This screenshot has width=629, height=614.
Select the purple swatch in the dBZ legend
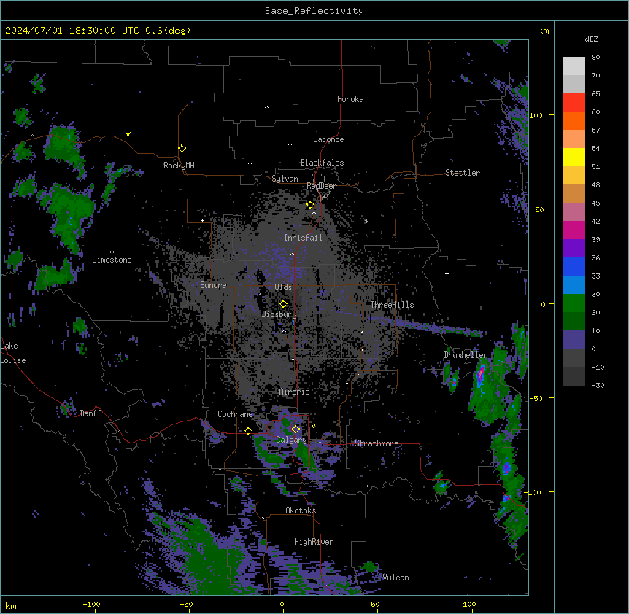[574, 249]
